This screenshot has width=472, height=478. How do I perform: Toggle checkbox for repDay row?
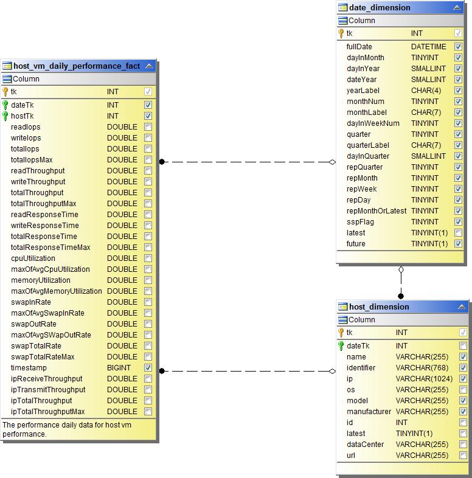458,199
